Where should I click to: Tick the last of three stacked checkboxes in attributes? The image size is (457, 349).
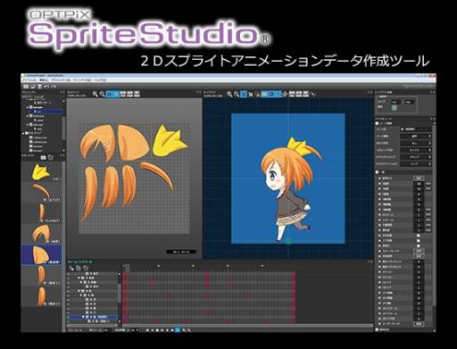click(x=419, y=246)
